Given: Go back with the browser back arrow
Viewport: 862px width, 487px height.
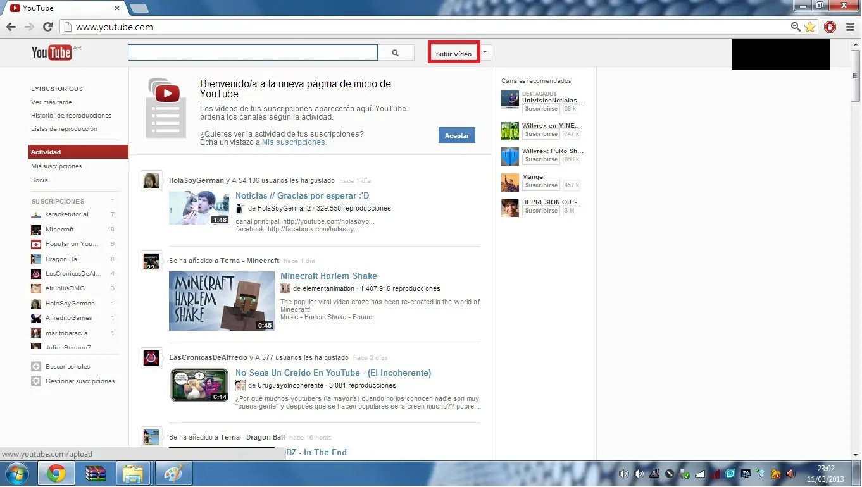Looking at the screenshot, I should (11, 27).
